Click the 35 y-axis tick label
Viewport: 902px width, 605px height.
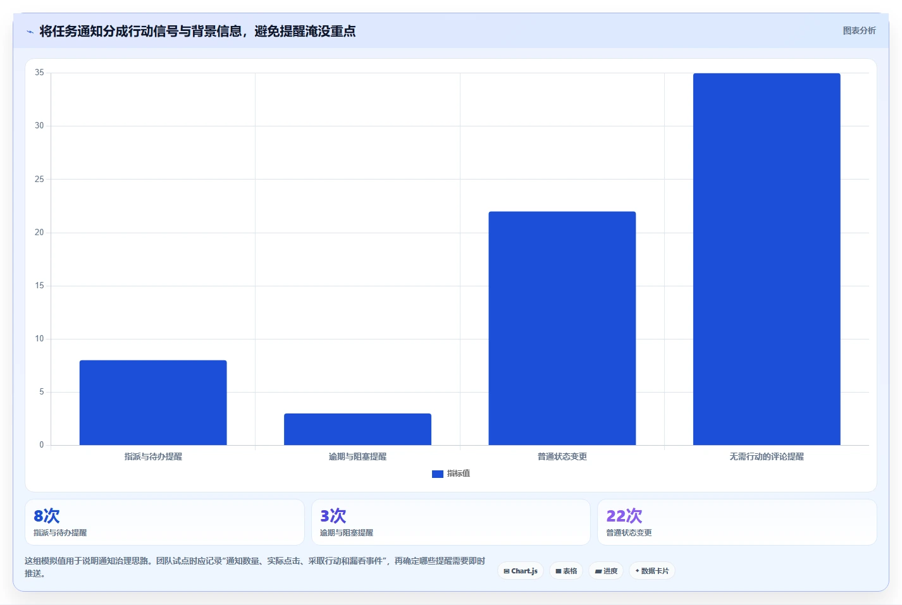39,73
